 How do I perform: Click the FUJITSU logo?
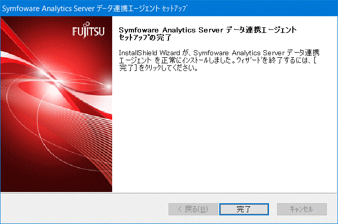88,30
